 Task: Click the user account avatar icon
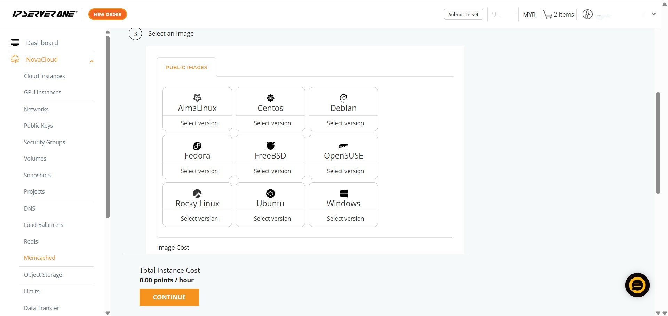[587, 15]
